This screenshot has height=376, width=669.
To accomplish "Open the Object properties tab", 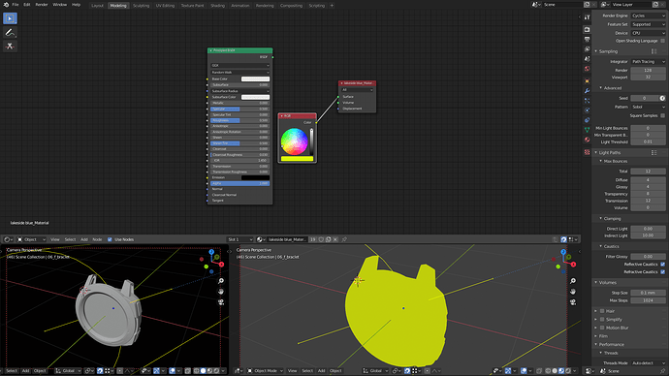I will (x=588, y=81).
